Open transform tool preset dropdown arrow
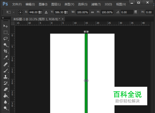Viewport: 155px width, 113px height. click(x=14, y=12)
